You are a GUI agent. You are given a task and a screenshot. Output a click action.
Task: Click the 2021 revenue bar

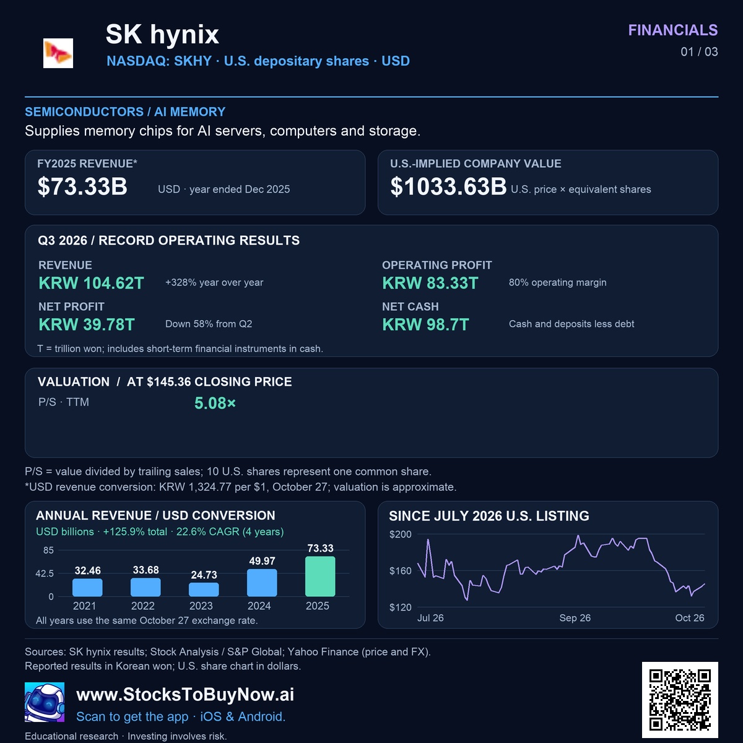[87, 588]
